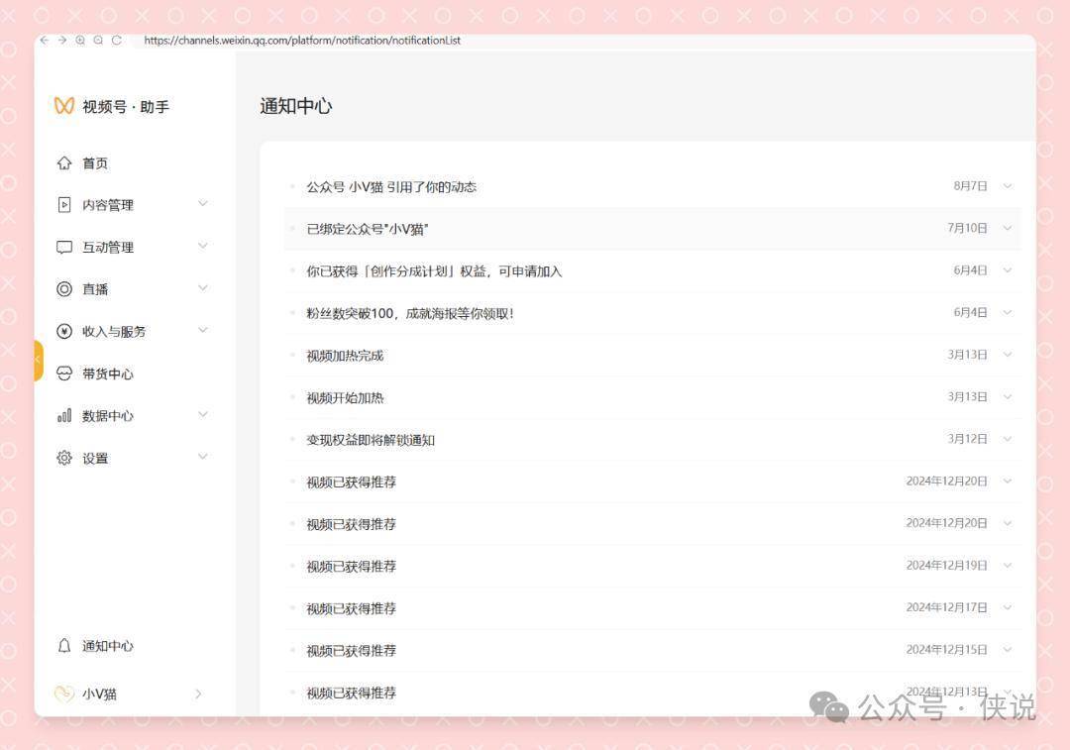Expand the 数据中心 submenu chevron
Viewport: 1070px width, 750px height.
(x=202, y=415)
